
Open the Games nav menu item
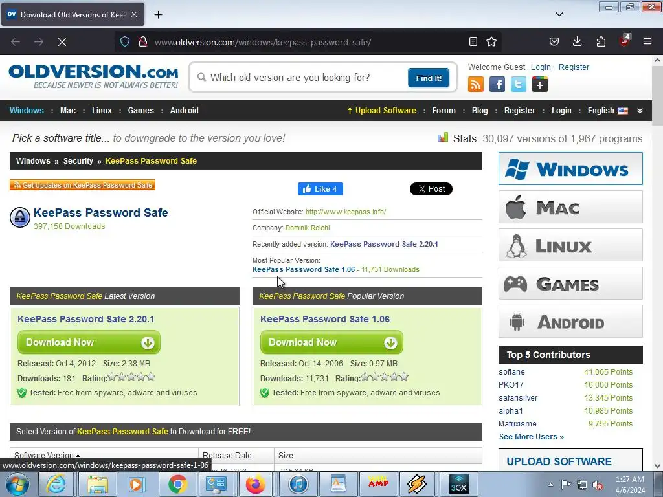[140, 111]
